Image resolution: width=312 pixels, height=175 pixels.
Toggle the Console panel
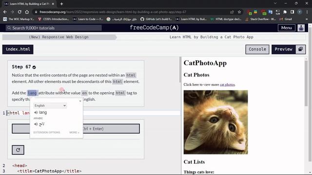257,49
